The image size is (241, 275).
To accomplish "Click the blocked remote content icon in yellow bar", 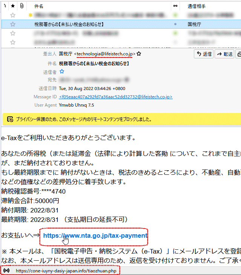I will tap(10, 119).
